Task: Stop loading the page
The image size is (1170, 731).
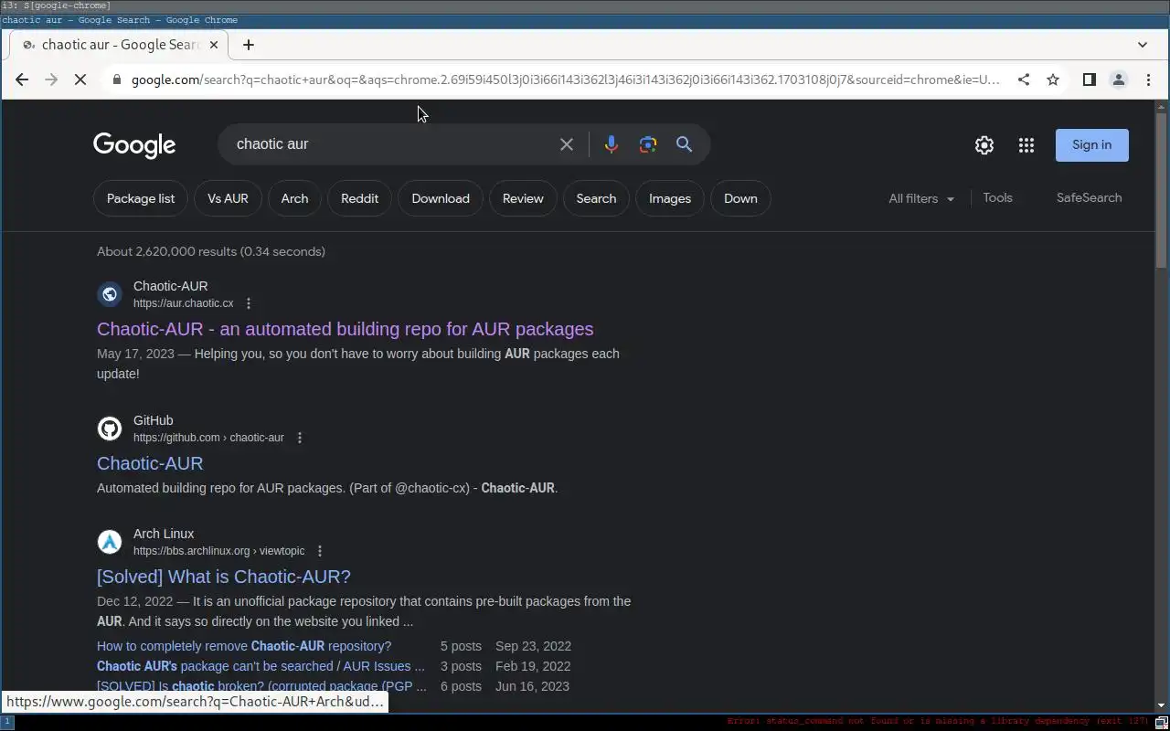Action: [x=80, y=79]
